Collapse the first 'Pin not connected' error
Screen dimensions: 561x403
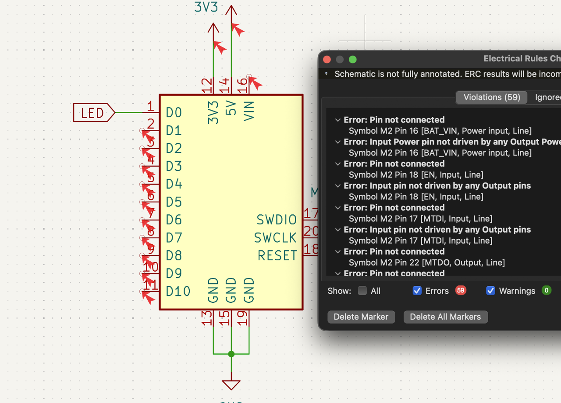tap(338, 120)
